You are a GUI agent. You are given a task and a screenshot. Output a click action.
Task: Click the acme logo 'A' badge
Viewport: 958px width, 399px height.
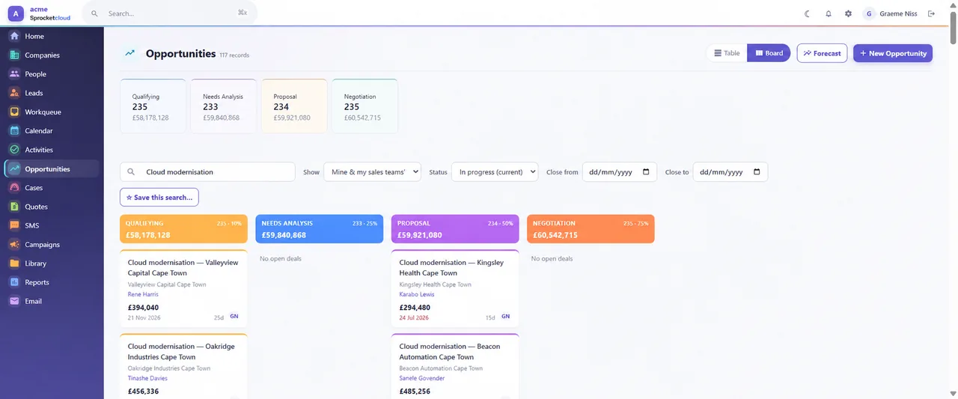pyautogui.click(x=16, y=13)
